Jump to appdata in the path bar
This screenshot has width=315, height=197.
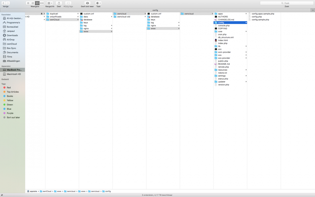[32, 191]
